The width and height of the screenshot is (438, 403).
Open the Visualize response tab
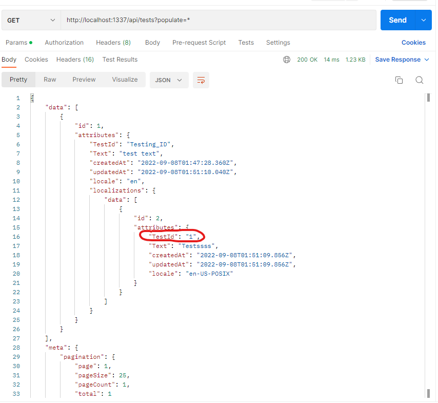125,80
